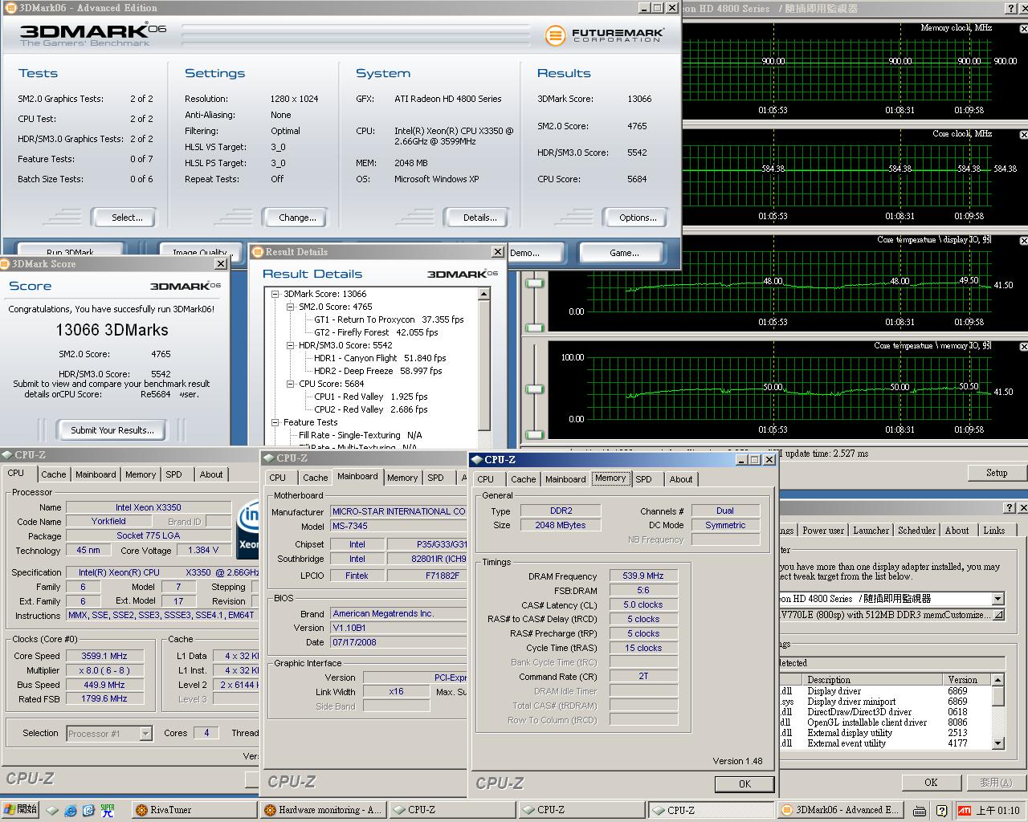The height and width of the screenshot is (822, 1028).
Task: Click the help tray icon
Action: (x=942, y=810)
